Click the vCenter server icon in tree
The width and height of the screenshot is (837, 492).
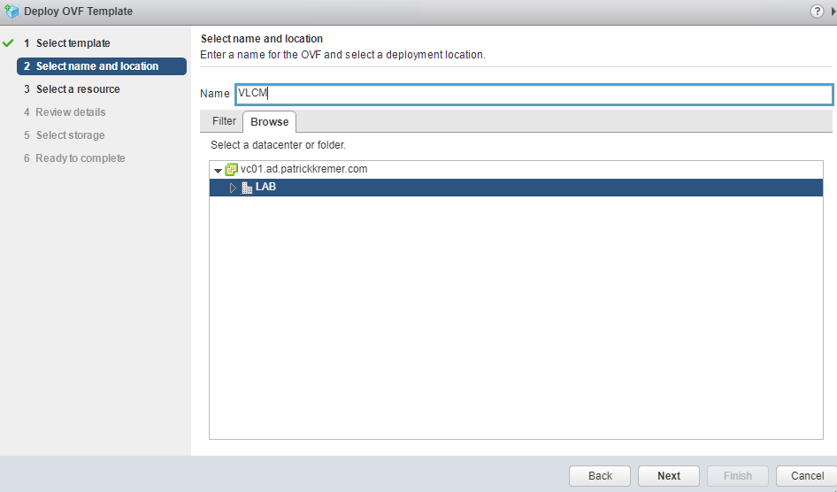point(231,169)
